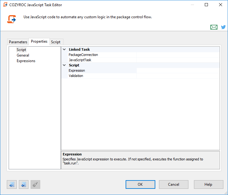This screenshot has width=228, height=195.
Task: Confirm with the OK button
Action: click(x=140, y=184)
